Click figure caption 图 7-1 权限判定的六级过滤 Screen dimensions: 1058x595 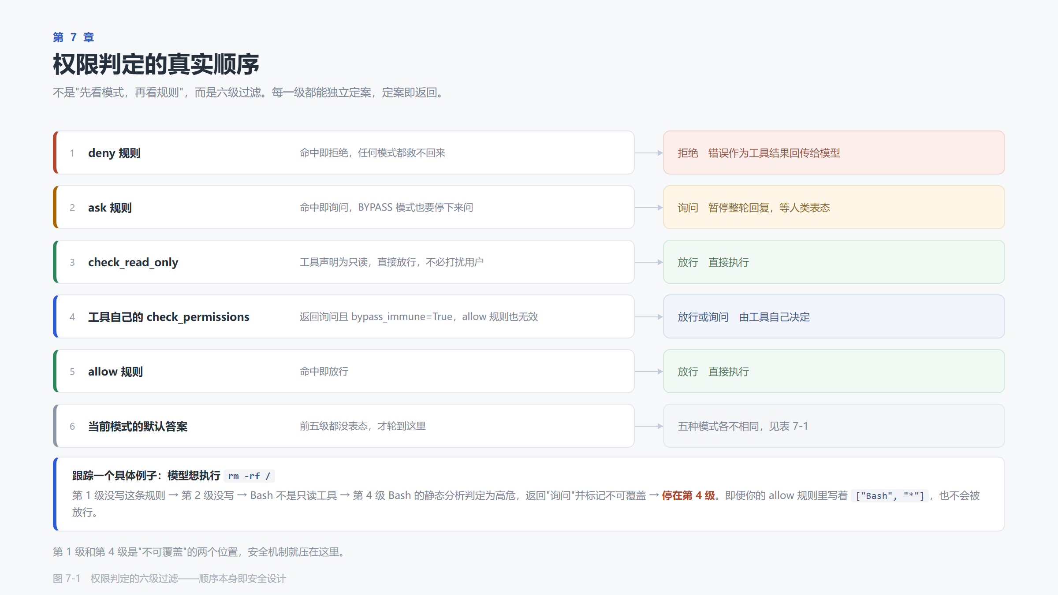pyautogui.click(x=169, y=578)
